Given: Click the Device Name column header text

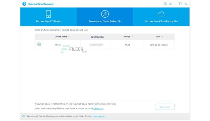Looking at the screenshot, I should point(61,37).
